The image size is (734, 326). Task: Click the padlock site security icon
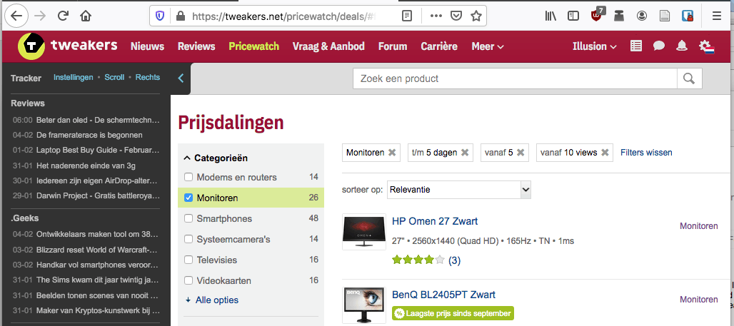[180, 16]
